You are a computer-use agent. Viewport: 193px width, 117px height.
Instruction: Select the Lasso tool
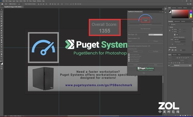(2, 14)
